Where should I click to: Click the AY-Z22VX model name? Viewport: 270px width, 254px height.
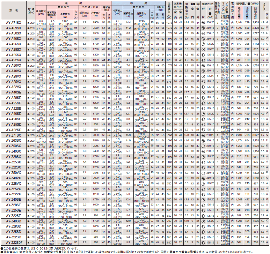tap(14, 194)
